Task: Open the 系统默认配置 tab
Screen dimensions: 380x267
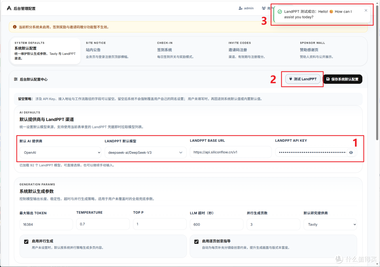Action: click(45, 51)
